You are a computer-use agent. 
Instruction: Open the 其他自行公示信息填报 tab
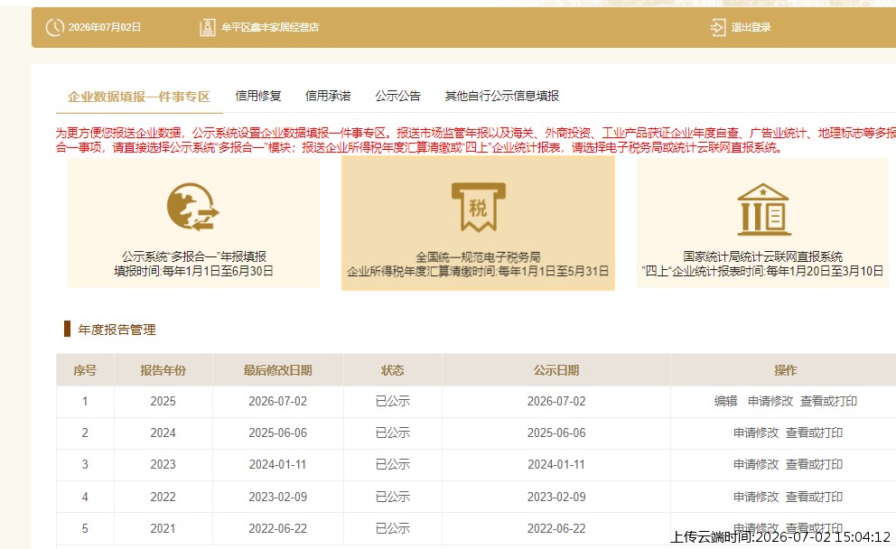pyautogui.click(x=501, y=96)
